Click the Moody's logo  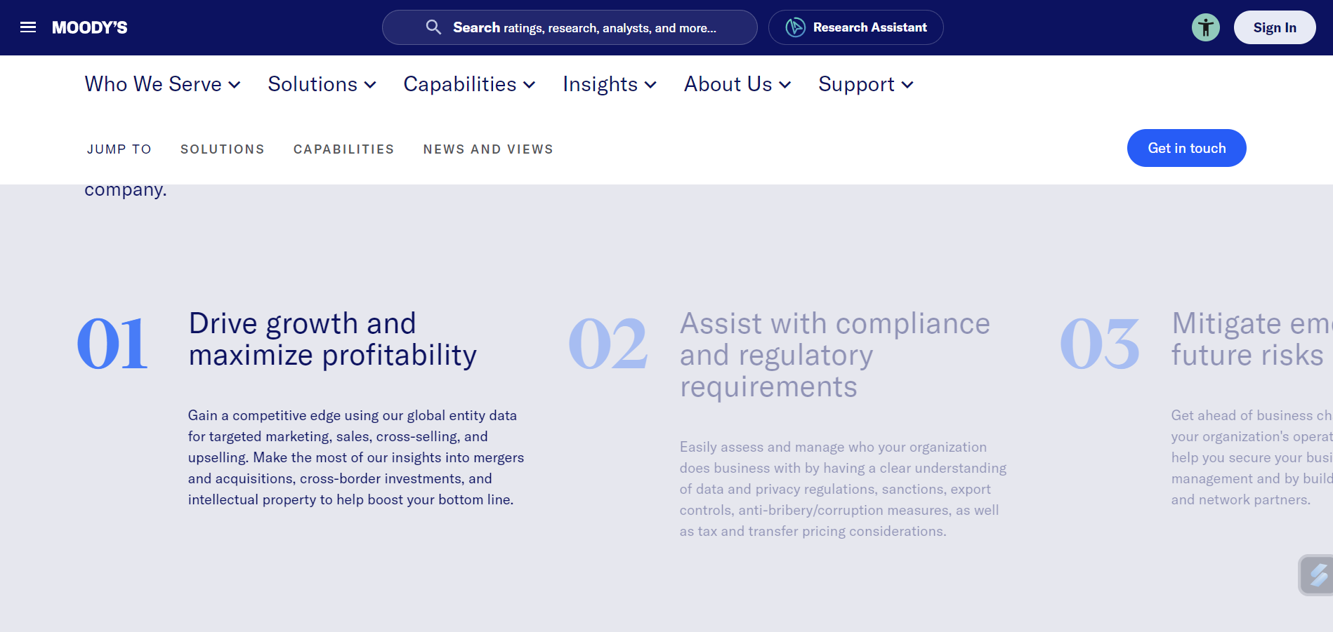tap(90, 27)
